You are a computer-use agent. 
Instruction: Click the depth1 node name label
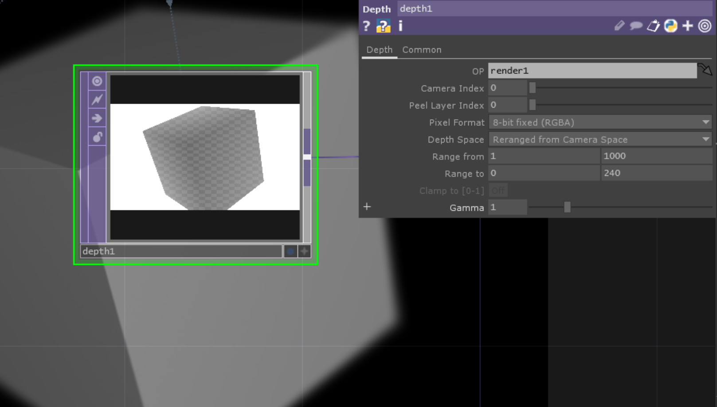[181, 252]
